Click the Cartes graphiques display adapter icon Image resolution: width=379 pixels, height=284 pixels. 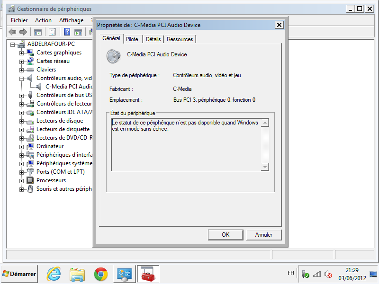[x=30, y=53]
